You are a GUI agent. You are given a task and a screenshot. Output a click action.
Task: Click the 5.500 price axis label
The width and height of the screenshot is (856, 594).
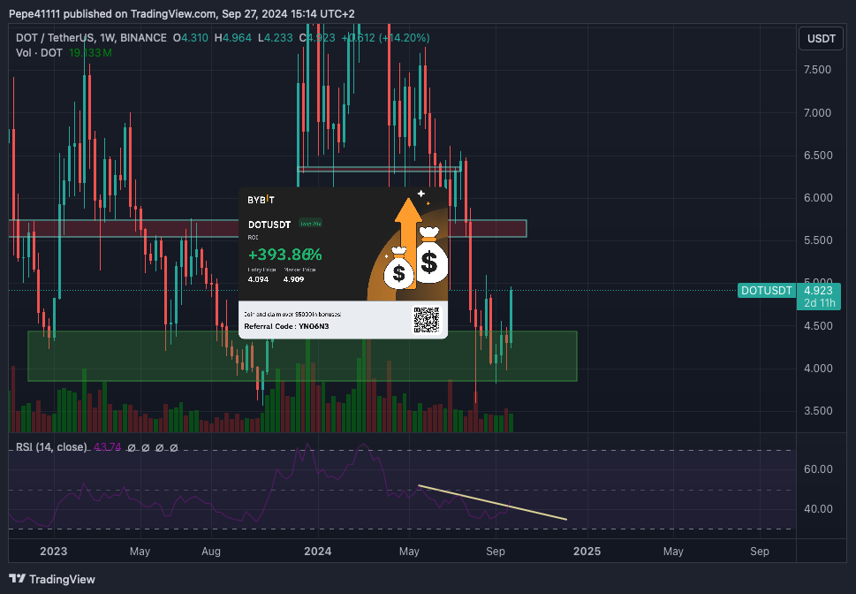pyautogui.click(x=818, y=240)
